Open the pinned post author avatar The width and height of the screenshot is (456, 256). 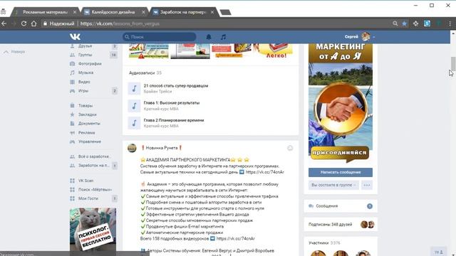(x=132, y=148)
